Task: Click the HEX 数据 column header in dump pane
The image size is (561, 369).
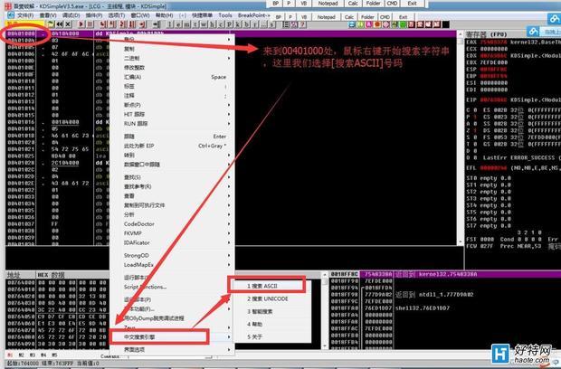Action: pos(51,275)
